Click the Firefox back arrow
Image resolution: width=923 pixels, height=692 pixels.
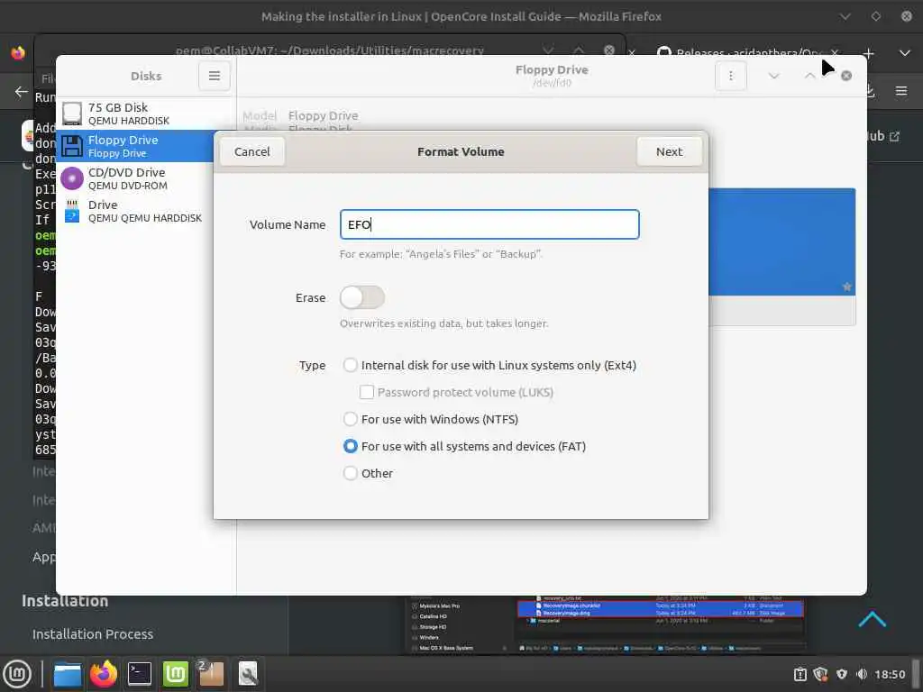pos(22,92)
